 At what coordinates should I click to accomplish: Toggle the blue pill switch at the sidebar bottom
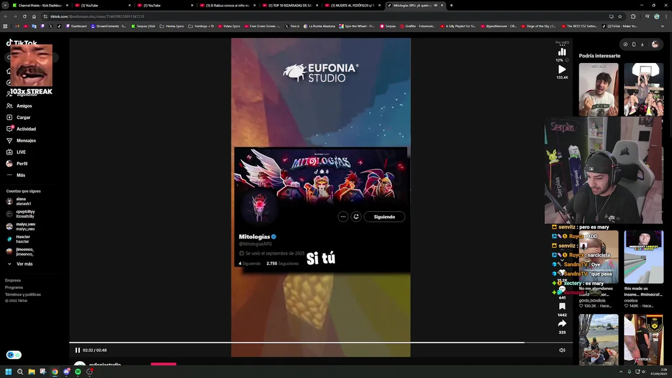[x=14, y=355]
